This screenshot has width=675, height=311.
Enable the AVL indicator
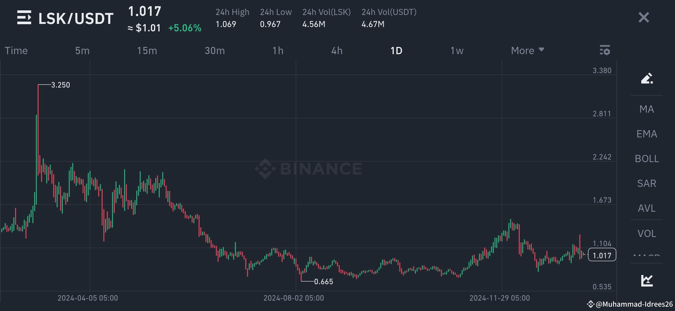pos(647,208)
